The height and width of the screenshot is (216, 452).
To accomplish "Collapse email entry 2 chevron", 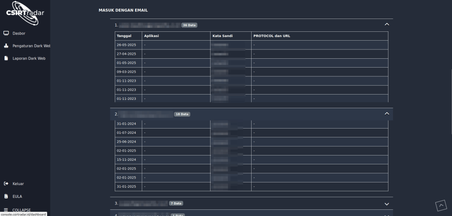I will 387,114.
